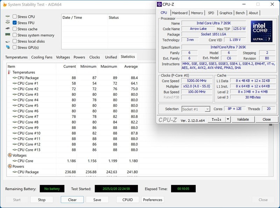Select the CPU Package temperature row
This screenshot has height=208, width=280.
click(28, 78)
